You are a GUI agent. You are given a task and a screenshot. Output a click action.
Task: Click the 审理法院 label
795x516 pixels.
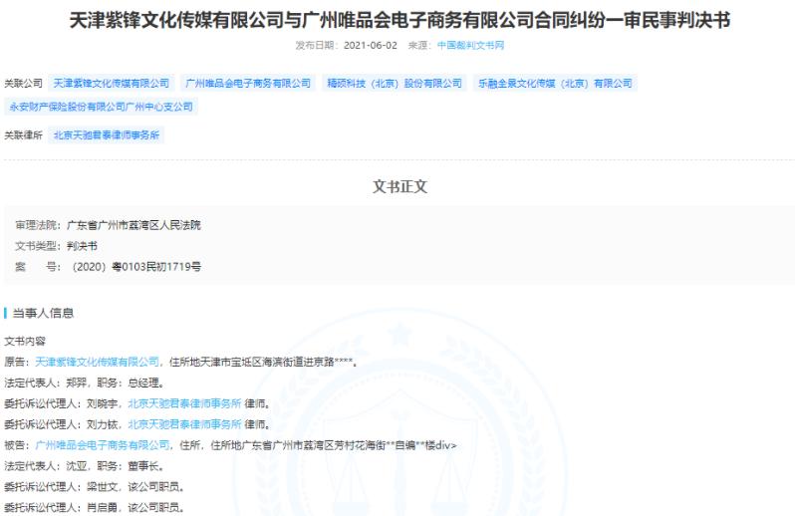click(x=38, y=225)
